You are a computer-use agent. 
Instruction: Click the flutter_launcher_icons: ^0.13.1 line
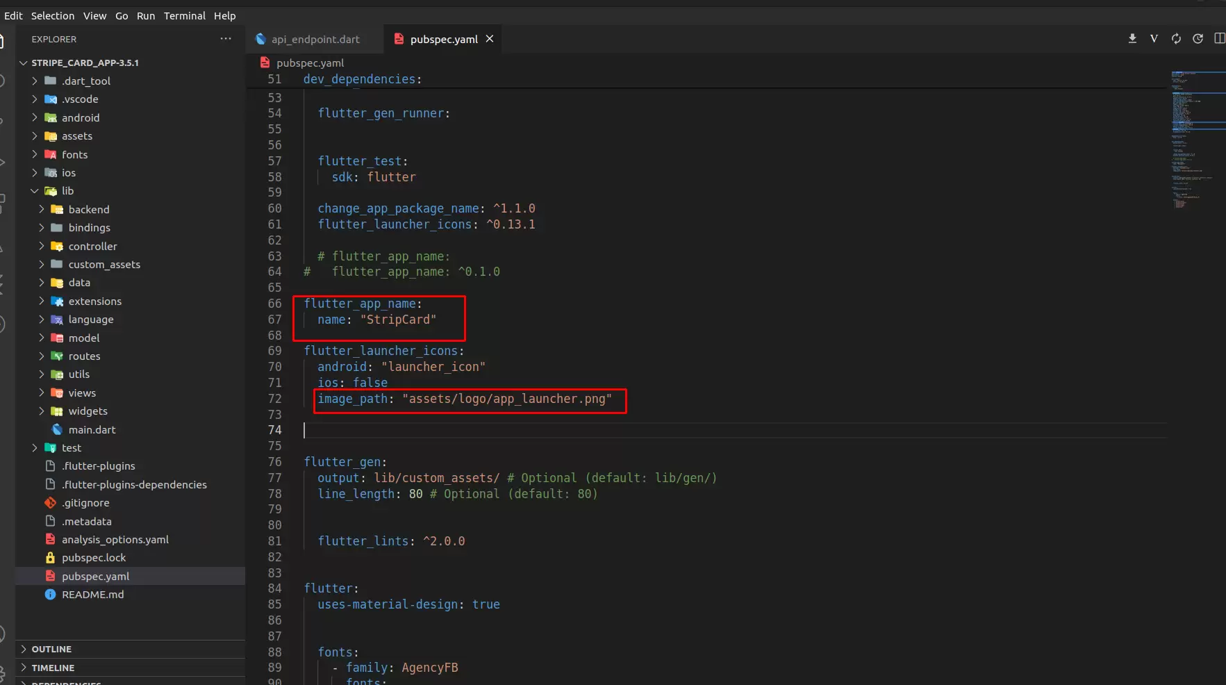pos(426,224)
